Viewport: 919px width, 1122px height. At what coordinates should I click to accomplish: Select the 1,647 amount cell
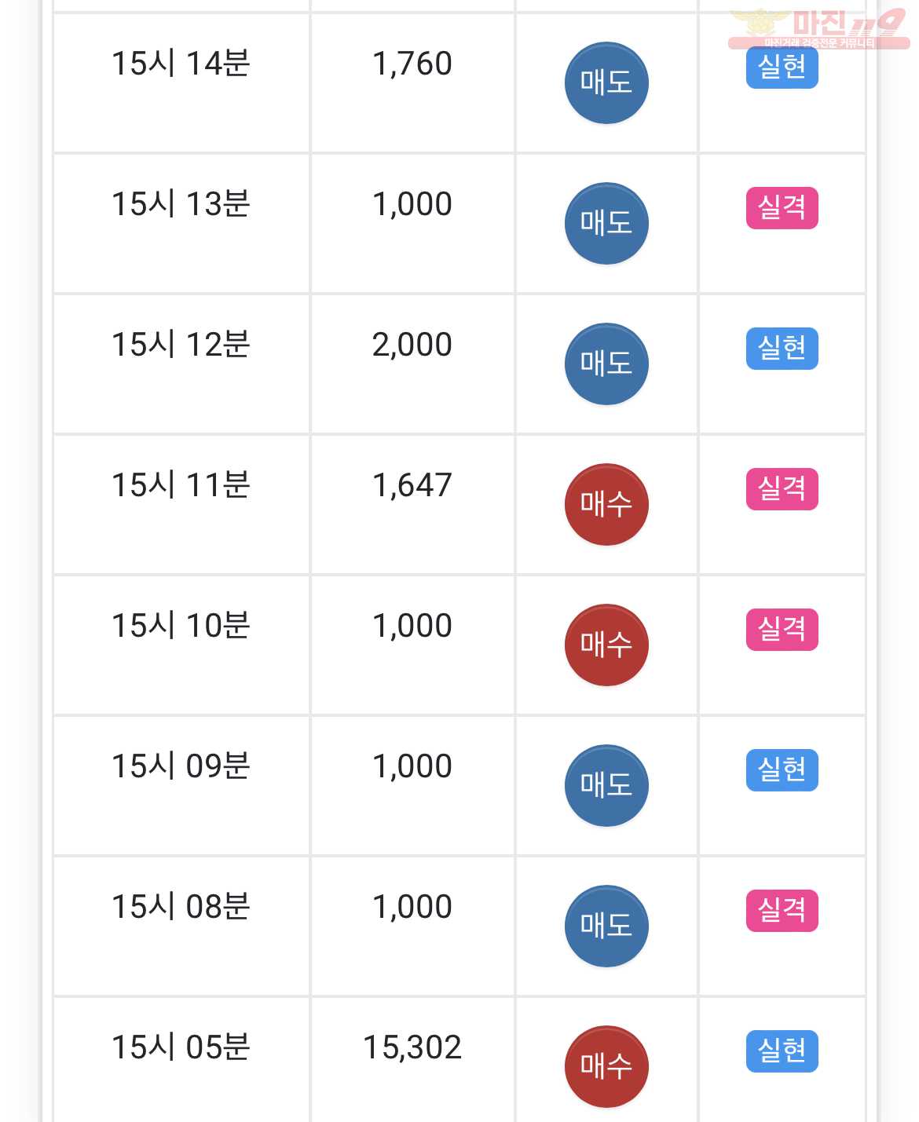412,504
